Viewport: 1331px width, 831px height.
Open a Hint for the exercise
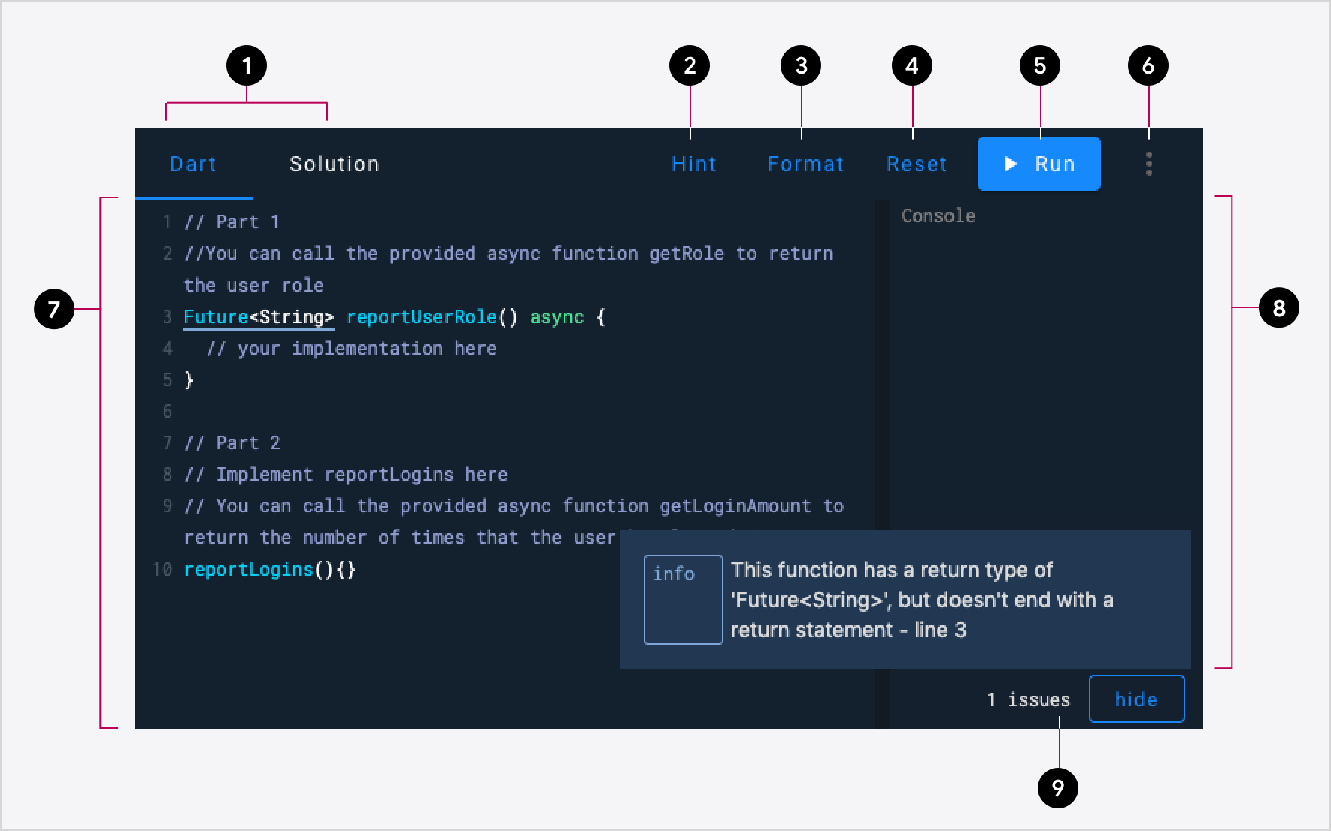(x=693, y=164)
